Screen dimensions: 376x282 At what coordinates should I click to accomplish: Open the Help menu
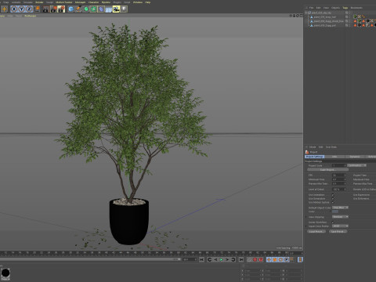(148, 2)
